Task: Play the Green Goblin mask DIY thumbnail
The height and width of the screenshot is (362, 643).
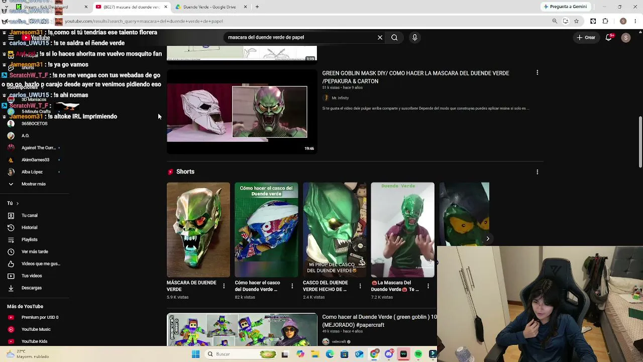Action: [242, 112]
